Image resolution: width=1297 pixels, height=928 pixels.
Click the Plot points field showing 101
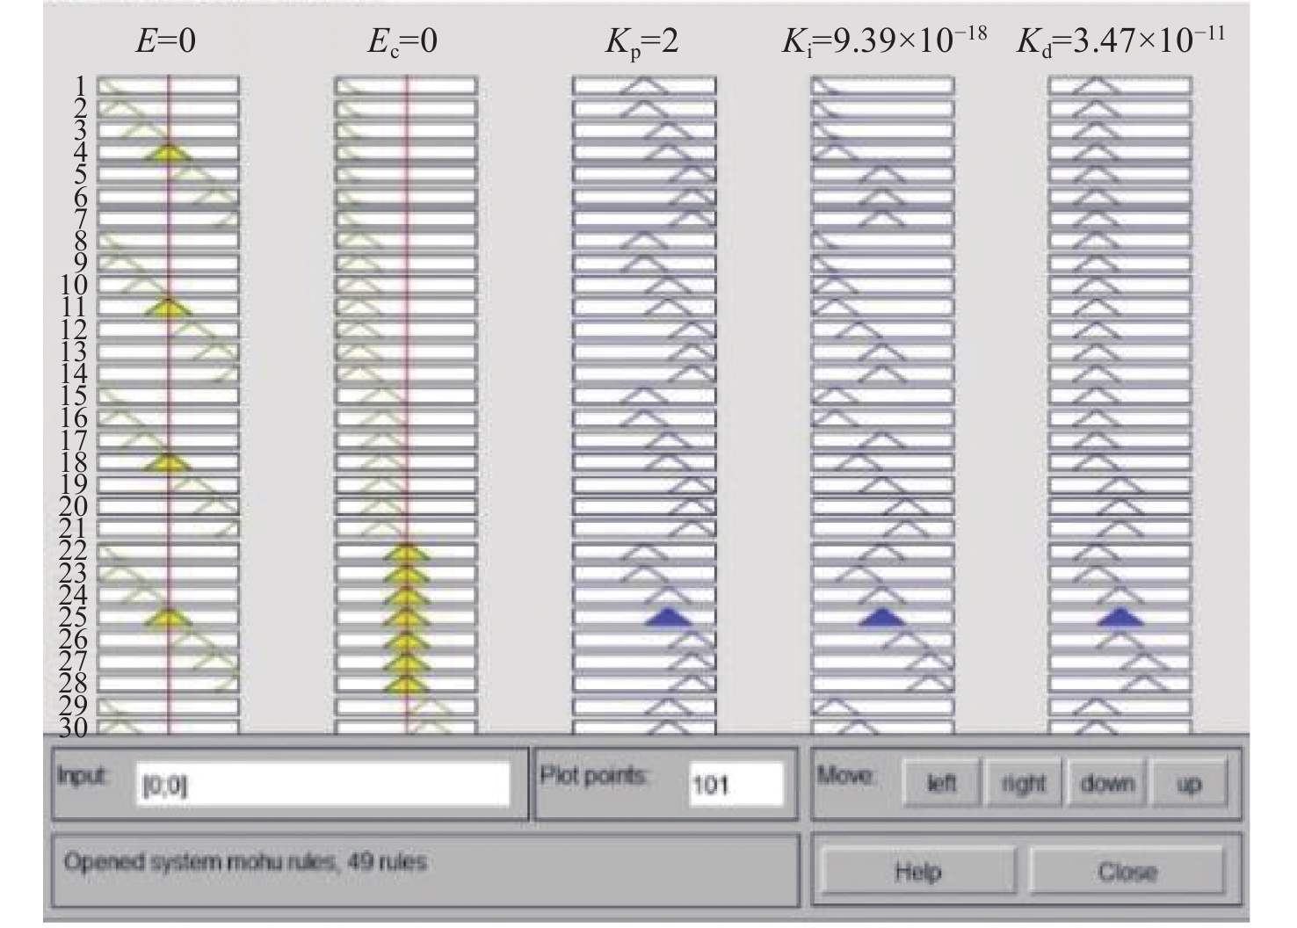pyautogui.click(x=735, y=784)
